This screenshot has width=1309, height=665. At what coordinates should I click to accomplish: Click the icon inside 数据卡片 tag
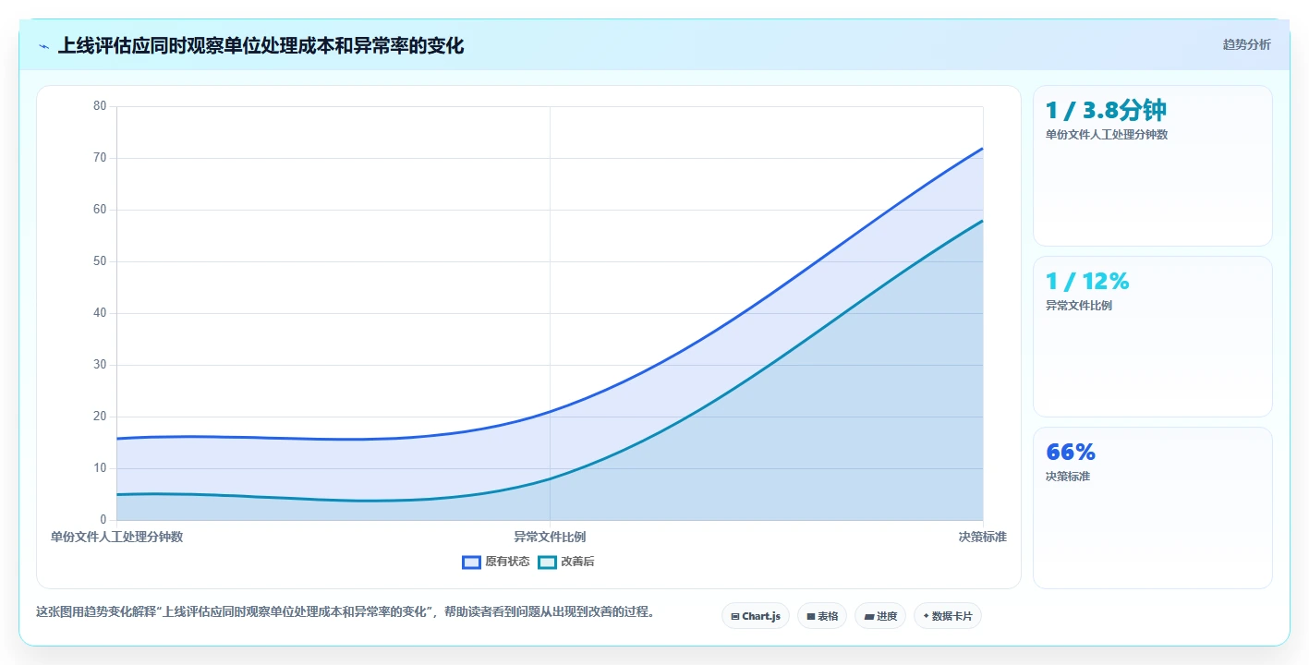(x=926, y=616)
